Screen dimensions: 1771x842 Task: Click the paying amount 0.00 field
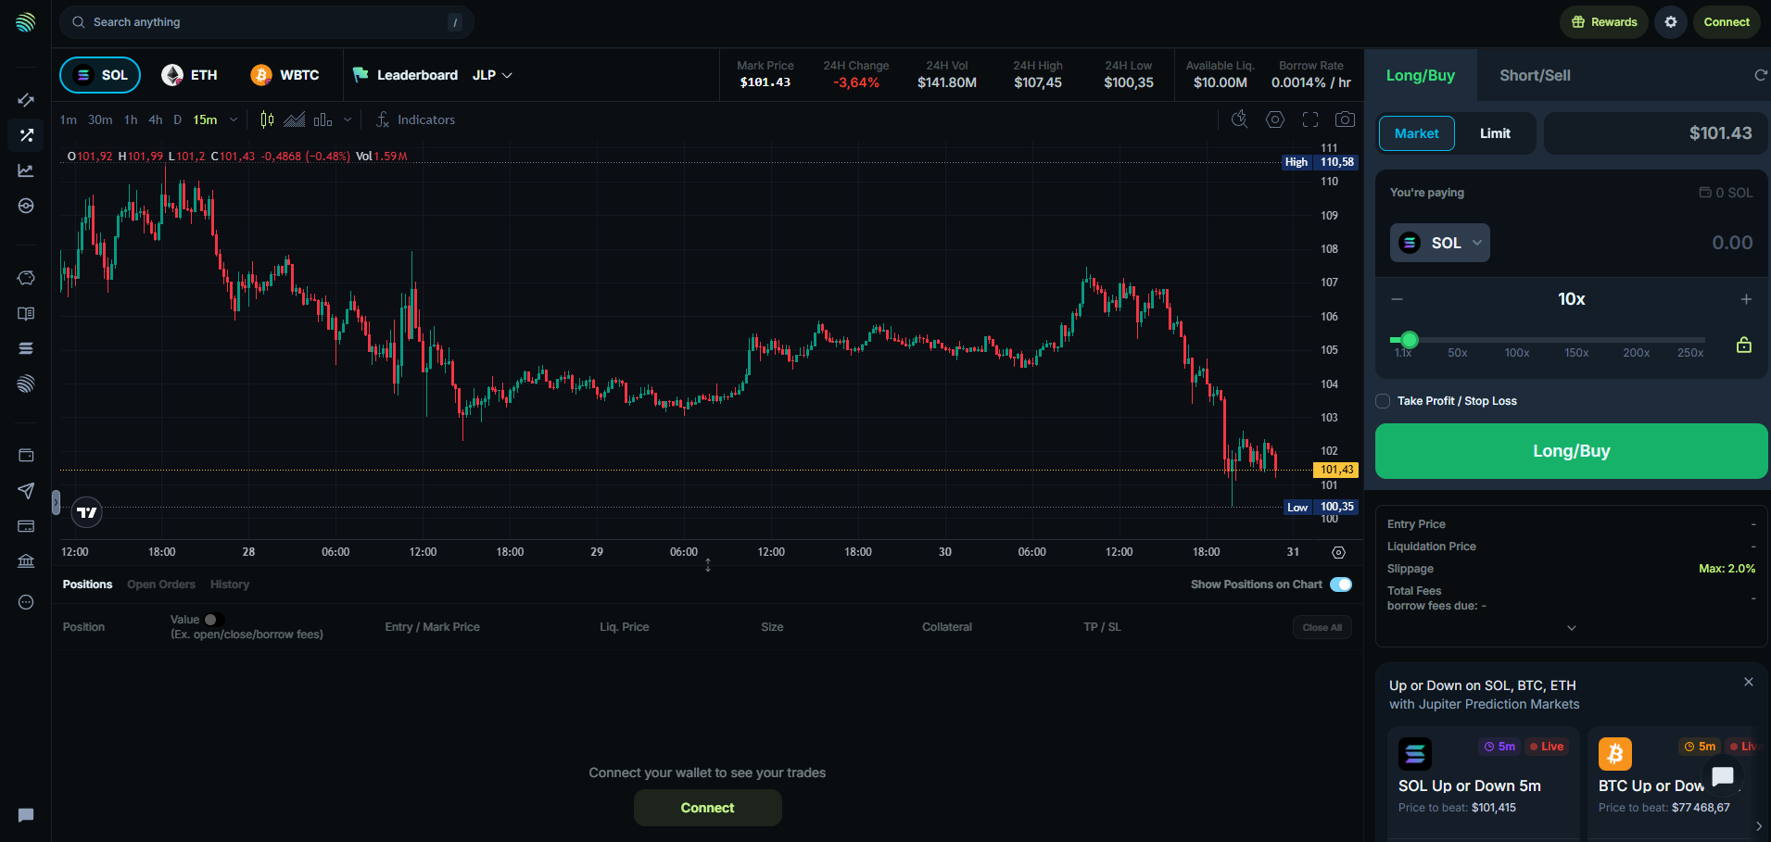(1732, 243)
